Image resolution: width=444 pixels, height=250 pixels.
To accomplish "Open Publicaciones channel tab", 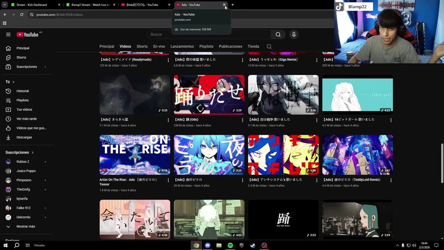I will tap(231, 47).
